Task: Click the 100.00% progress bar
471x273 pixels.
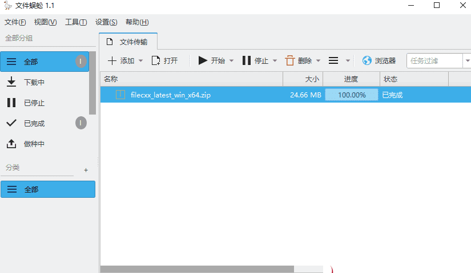Action: coord(352,95)
